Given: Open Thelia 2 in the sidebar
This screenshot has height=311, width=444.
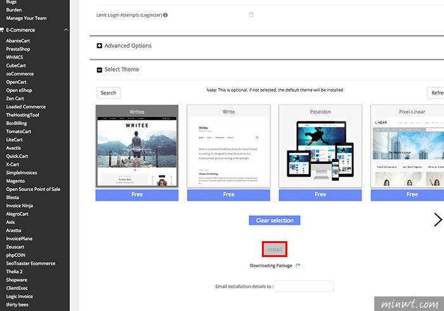Looking at the screenshot, I should (x=14, y=272).
